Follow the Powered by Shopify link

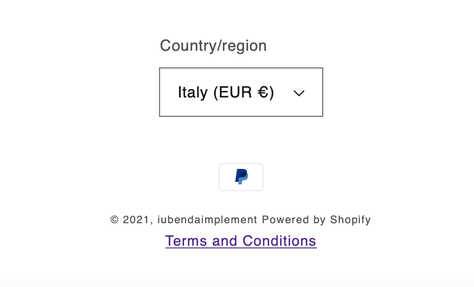(316, 220)
